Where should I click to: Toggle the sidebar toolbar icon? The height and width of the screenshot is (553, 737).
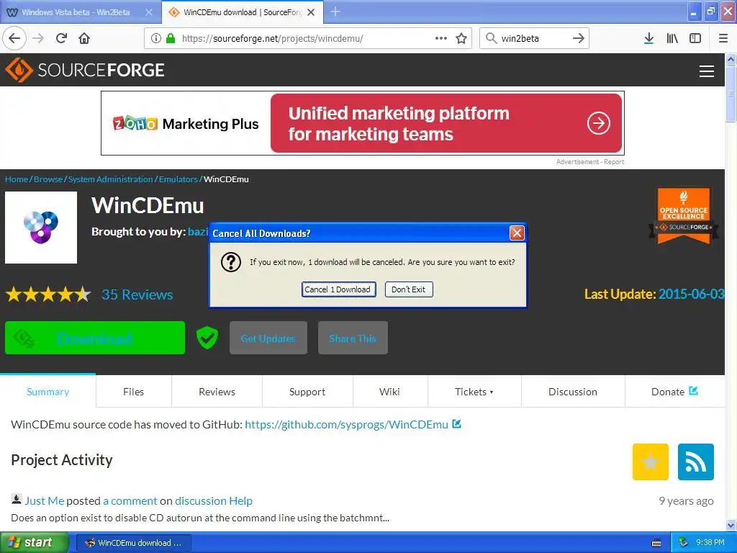[x=695, y=38]
